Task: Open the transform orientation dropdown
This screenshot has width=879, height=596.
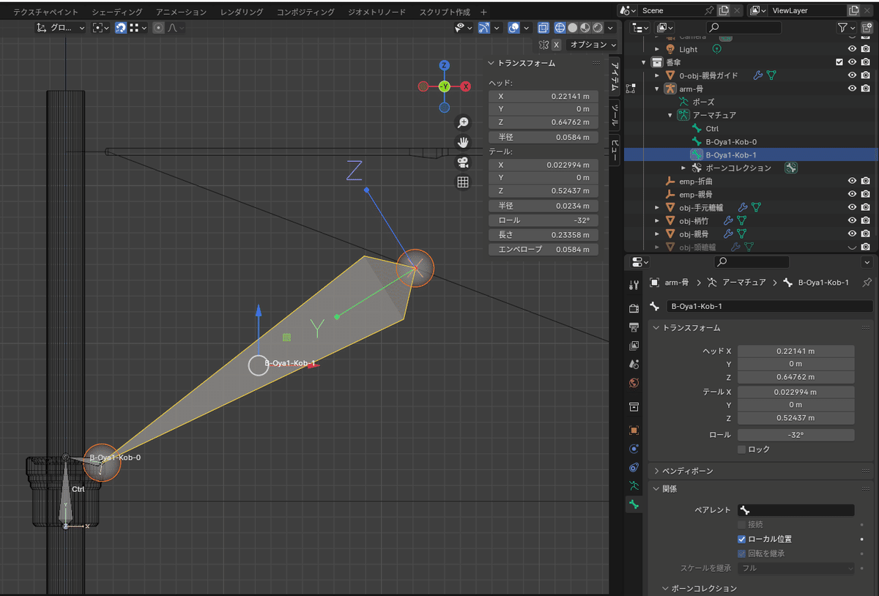Action: click(x=61, y=28)
